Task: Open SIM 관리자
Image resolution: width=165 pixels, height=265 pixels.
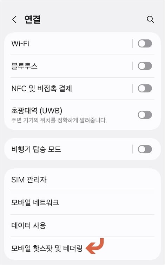Action: (82, 180)
